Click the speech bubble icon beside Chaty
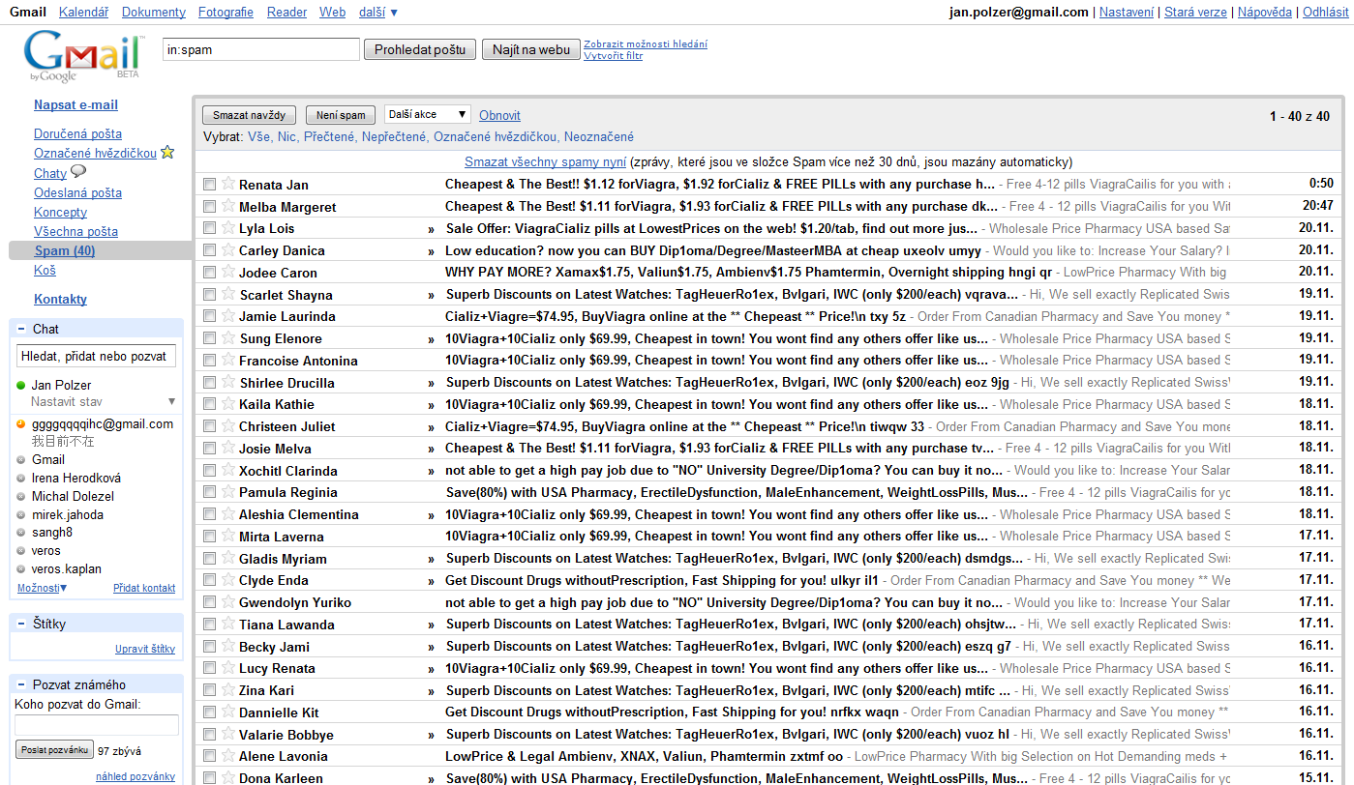The height and width of the screenshot is (785, 1354). coord(78,172)
